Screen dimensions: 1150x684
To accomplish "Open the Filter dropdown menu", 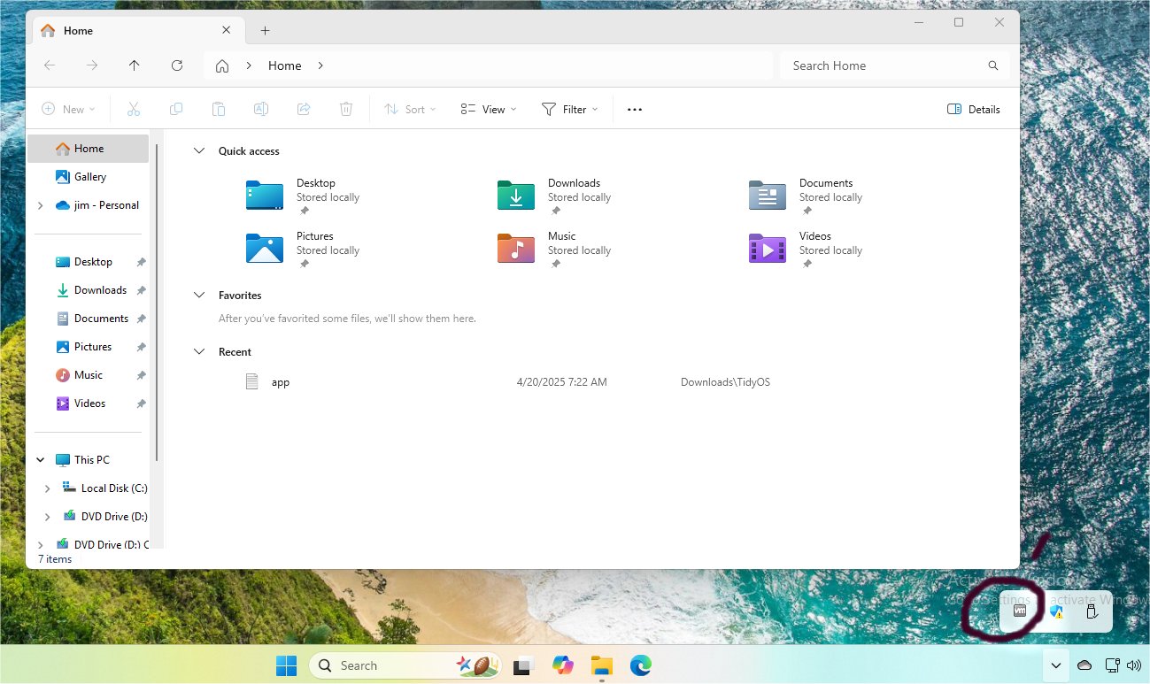I will click(x=569, y=110).
